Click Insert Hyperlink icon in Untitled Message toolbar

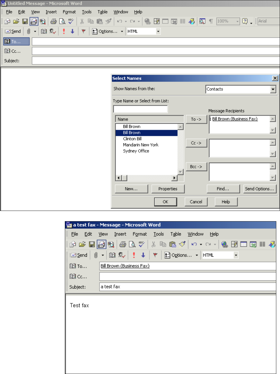coord(147,21)
